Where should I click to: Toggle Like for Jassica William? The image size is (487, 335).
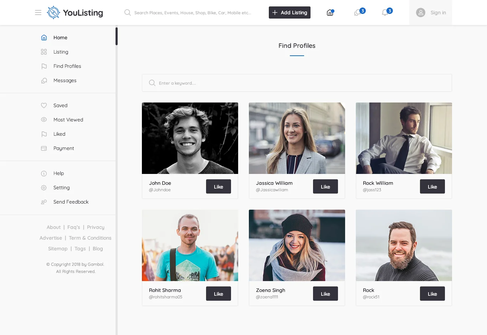325,186
